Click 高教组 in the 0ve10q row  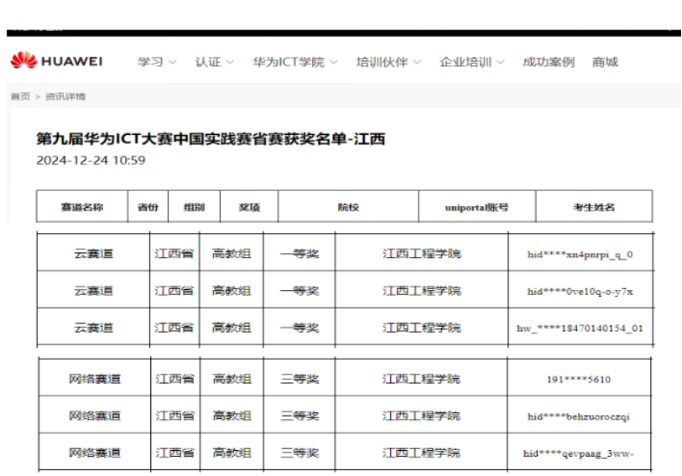pyautogui.click(x=232, y=291)
